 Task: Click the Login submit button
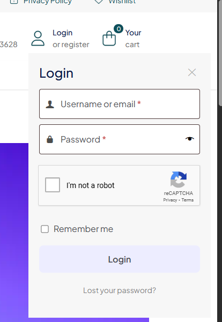click(x=120, y=259)
